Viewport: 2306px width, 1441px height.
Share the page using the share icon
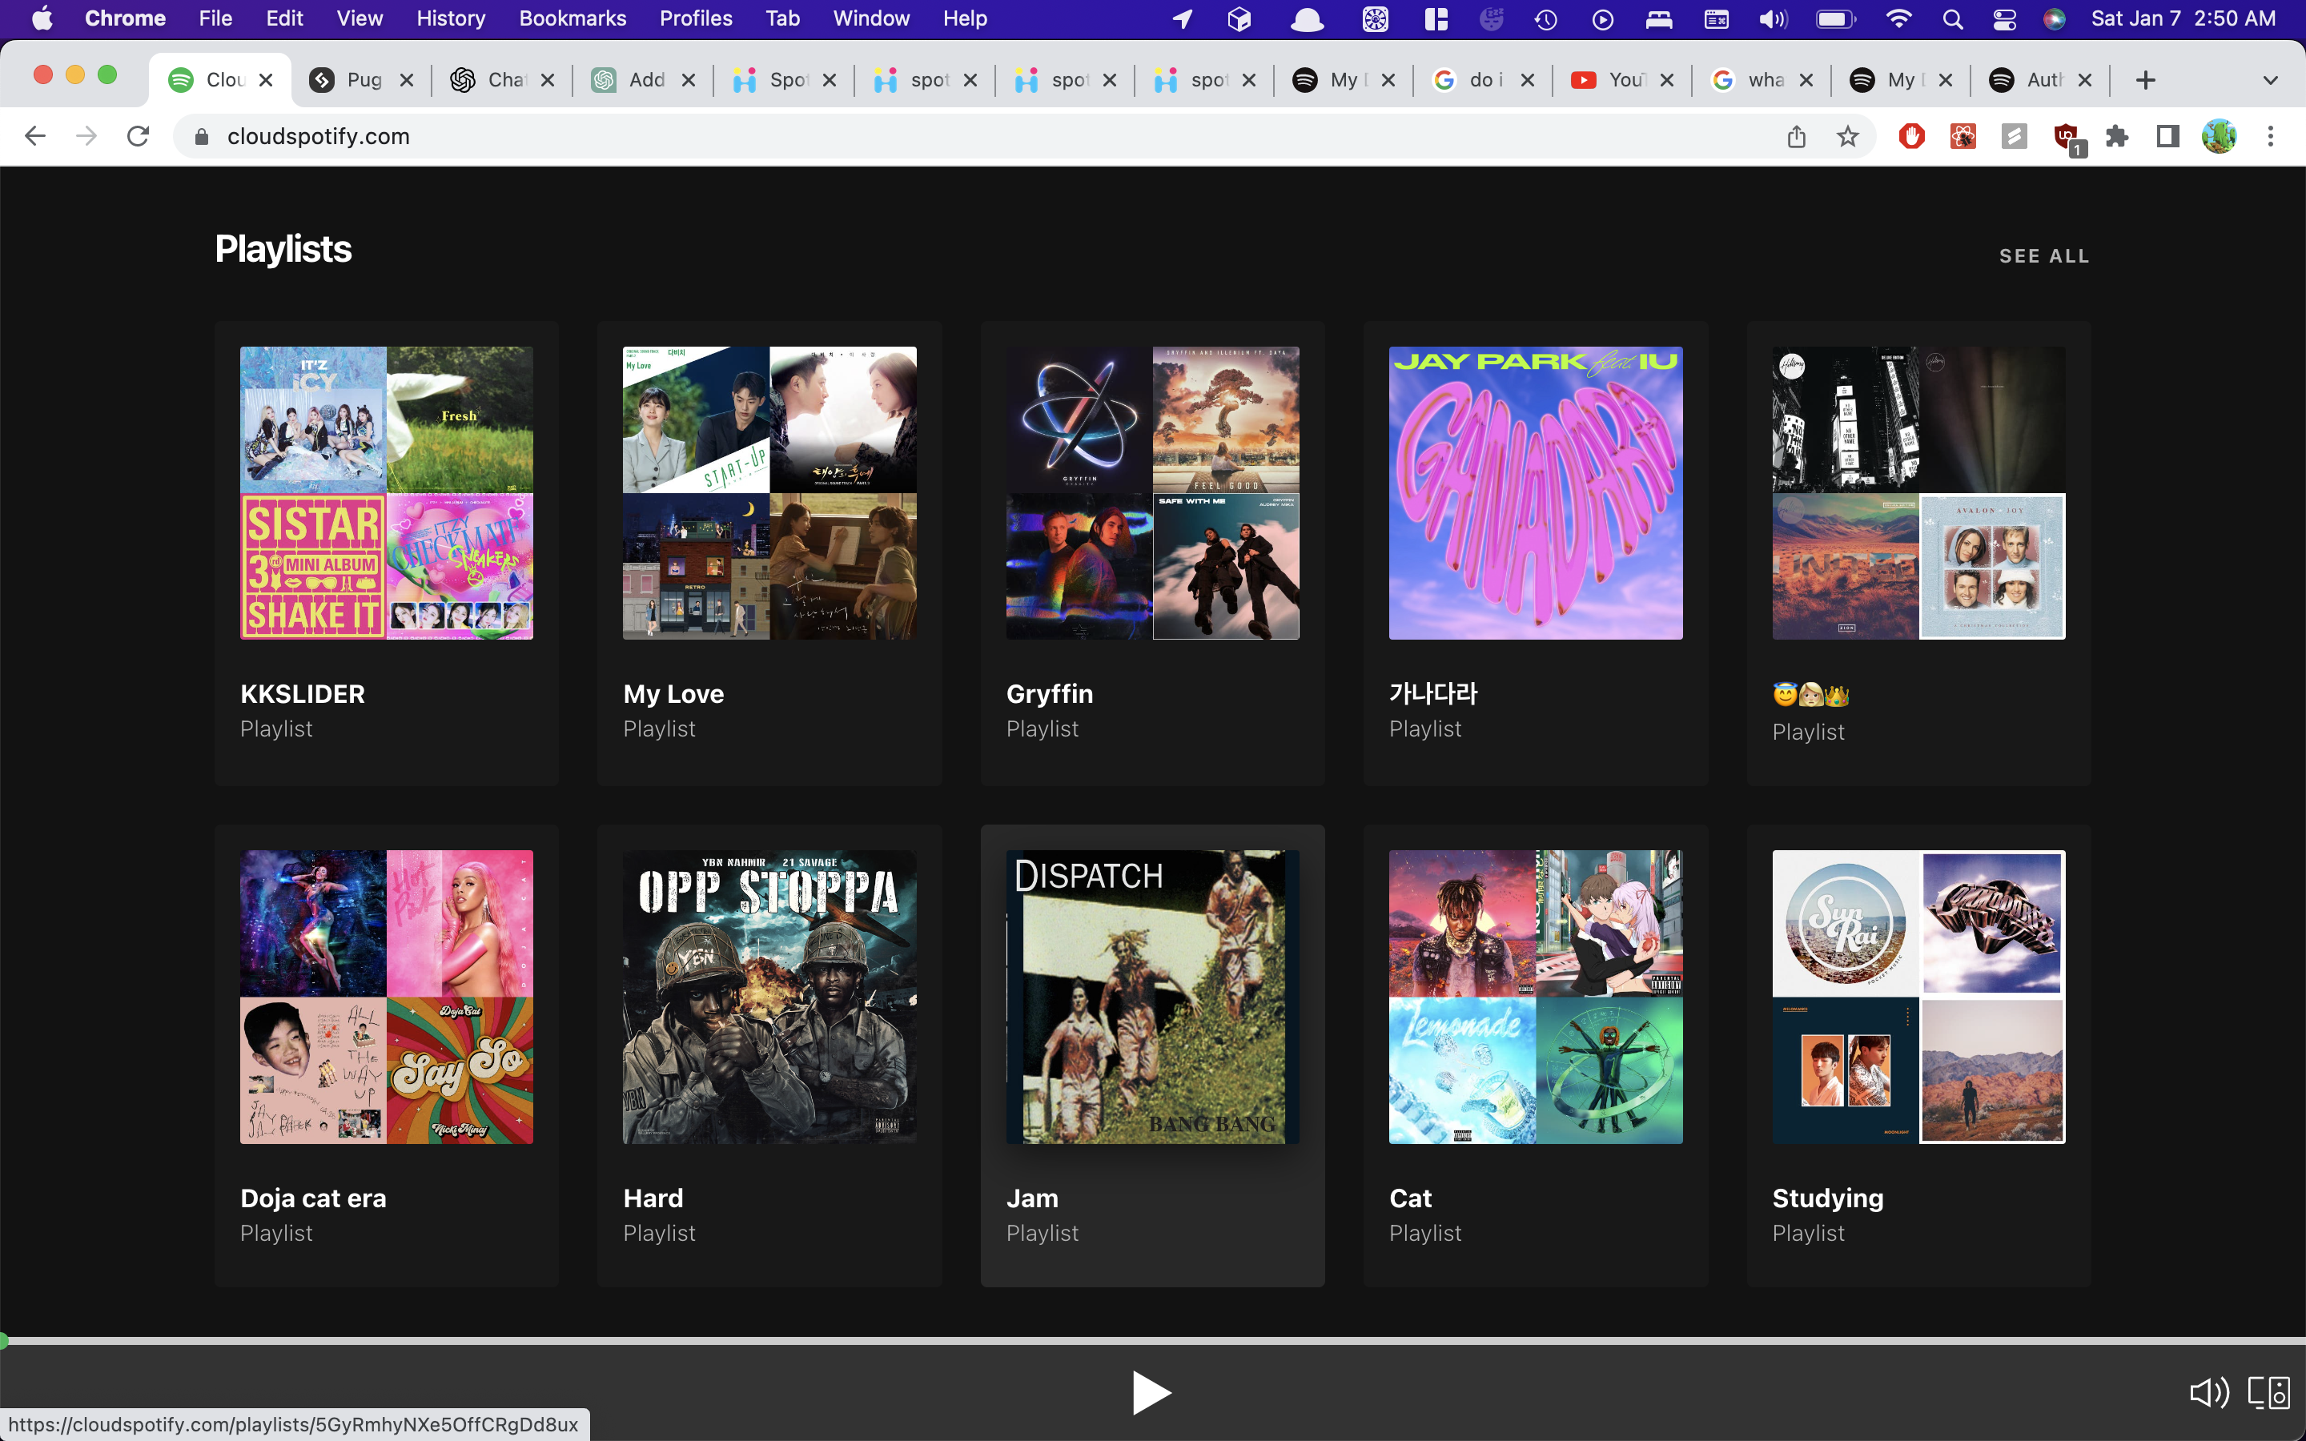[1795, 136]
